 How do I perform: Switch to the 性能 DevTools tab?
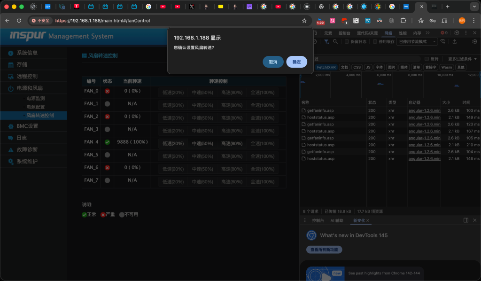pos(403,33)
